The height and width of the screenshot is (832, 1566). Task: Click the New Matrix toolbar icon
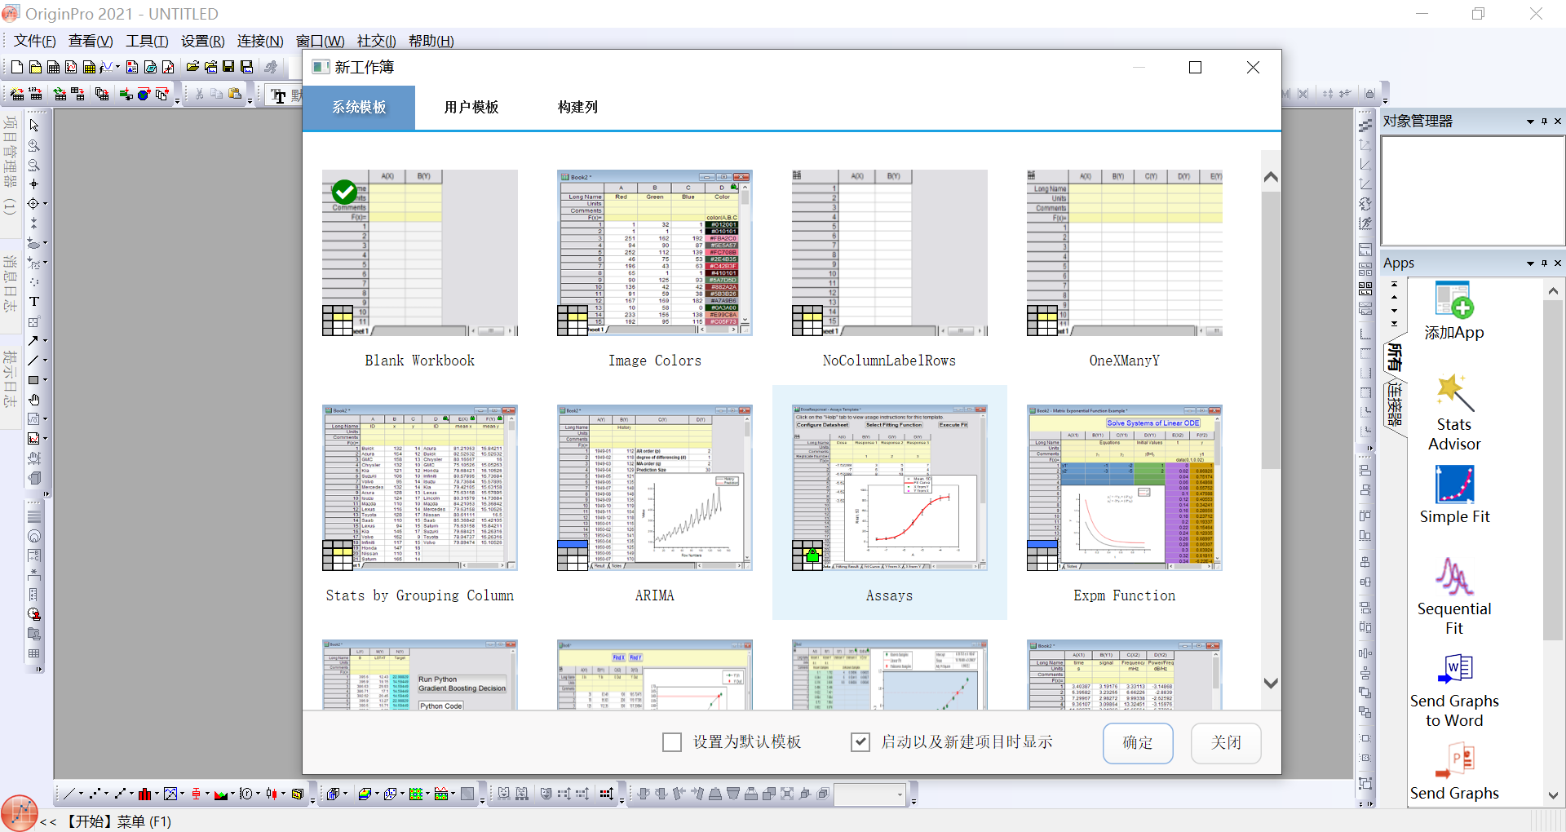89,67
